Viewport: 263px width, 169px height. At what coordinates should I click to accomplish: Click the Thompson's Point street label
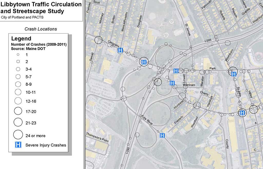pyautogui.click(x=97, y=138)
